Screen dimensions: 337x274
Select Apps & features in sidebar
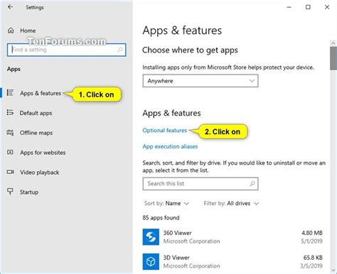41,93
